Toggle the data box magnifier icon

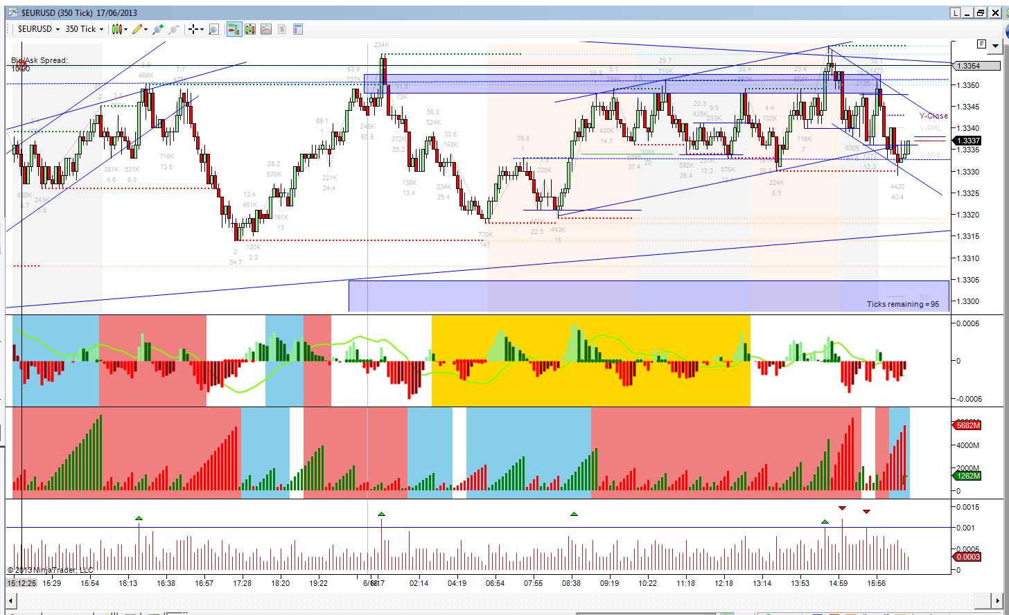(x=213, y=29)
